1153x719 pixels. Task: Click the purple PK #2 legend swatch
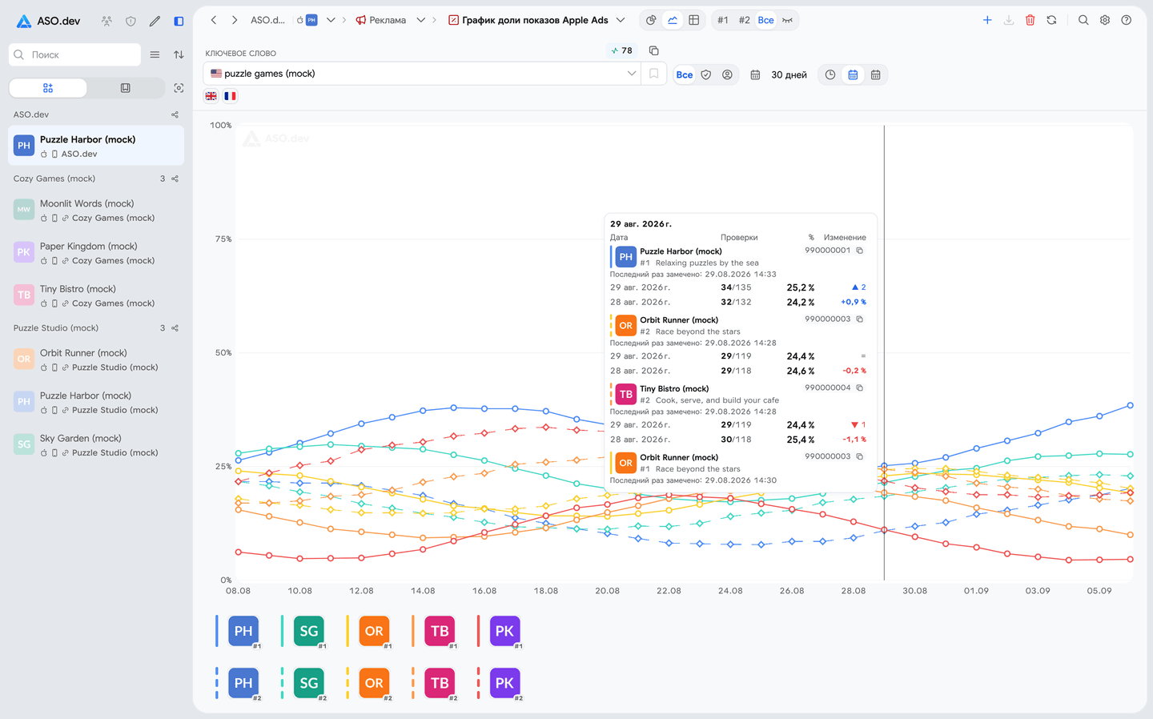[504, 683]
